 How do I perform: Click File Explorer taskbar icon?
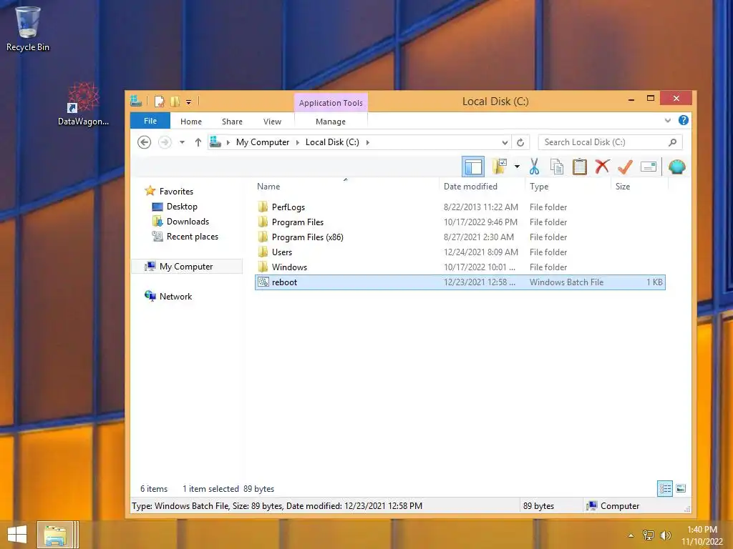(55, 535)
